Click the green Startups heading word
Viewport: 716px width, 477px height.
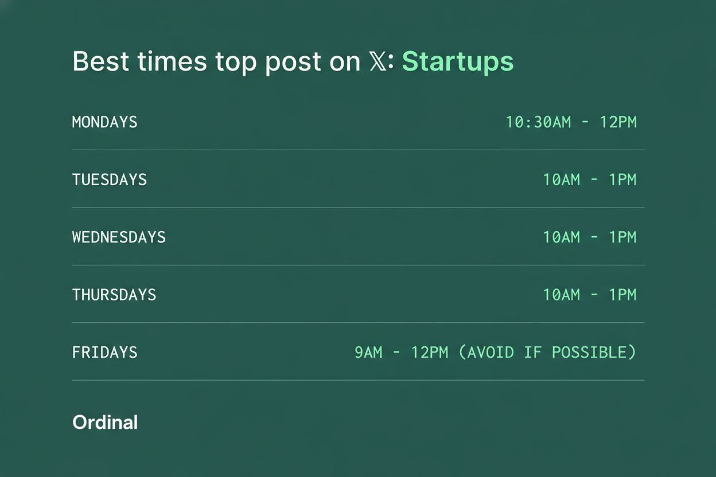[458, 61]
